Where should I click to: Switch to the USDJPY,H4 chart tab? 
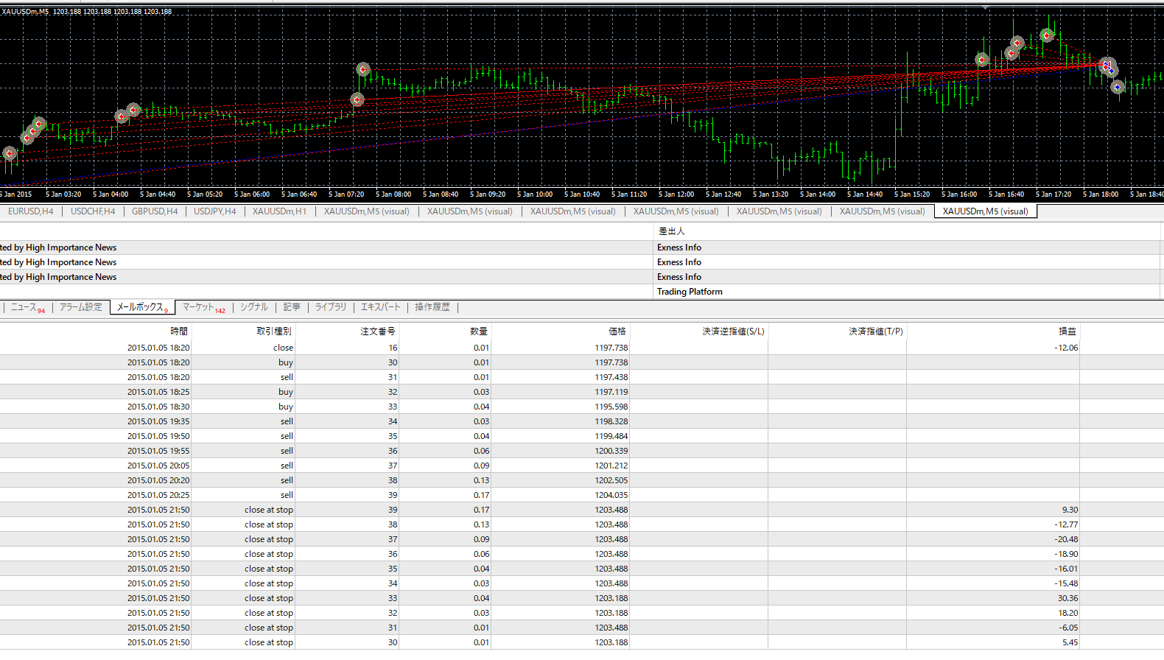click(215, 211)
